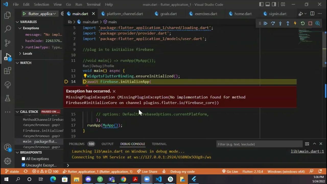Screen dimensions: 327x184
Task: Open Google Chrome from the taskbar
Action: pyautogui.click(x=123, y=179)
